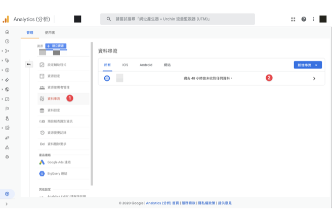The width and height of the screenshot is (332, 220).
Task: Expand the web stream row chevron
Action: point(314,78)
